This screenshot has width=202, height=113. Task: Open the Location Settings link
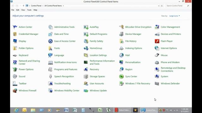(98, 55)
